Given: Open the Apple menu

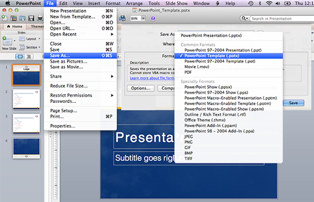Looking at the screenshot, I should 7,3.
